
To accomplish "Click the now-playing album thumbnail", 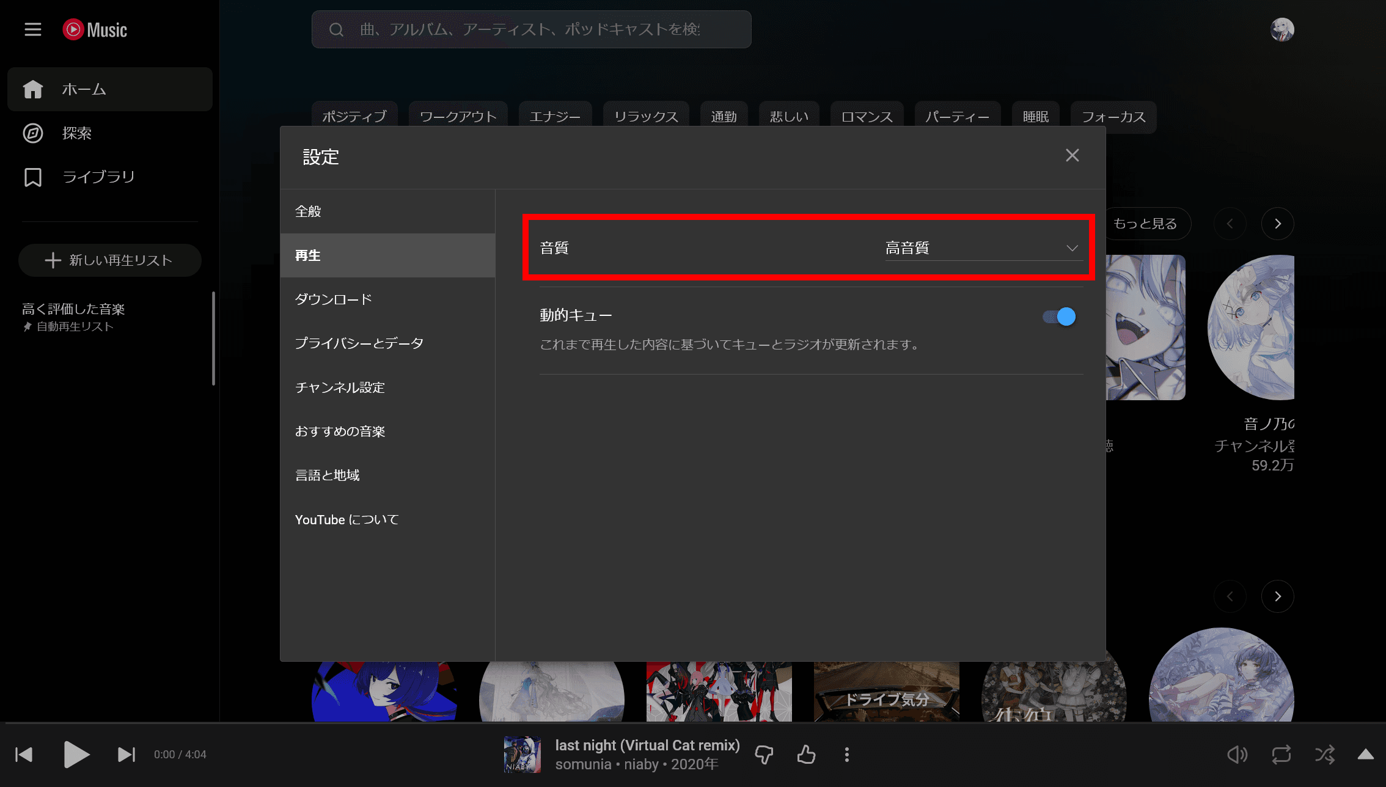I will tap(522, 755).
